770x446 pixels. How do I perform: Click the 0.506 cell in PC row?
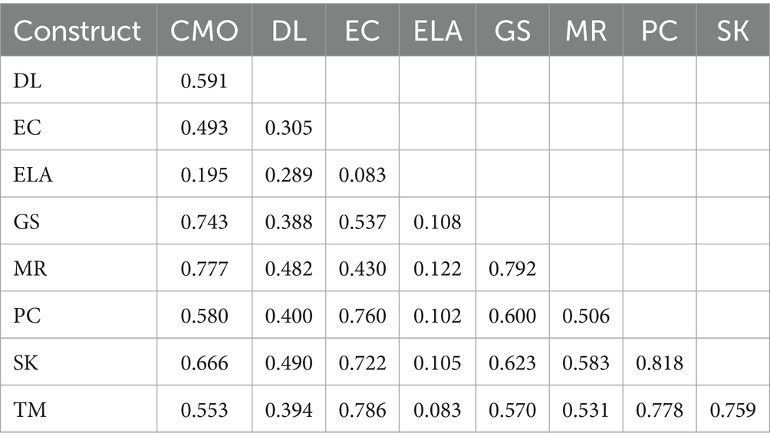586,316
